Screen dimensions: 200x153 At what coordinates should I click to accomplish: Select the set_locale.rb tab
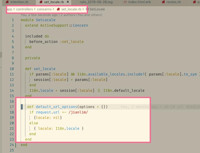tap(54, 2)
